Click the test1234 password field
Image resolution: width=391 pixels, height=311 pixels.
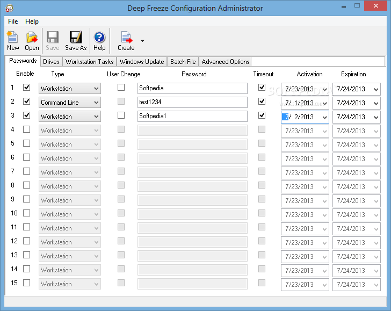click(192, 102)
